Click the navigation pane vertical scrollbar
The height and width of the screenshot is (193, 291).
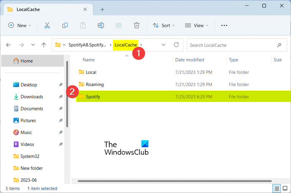point(67,94)
